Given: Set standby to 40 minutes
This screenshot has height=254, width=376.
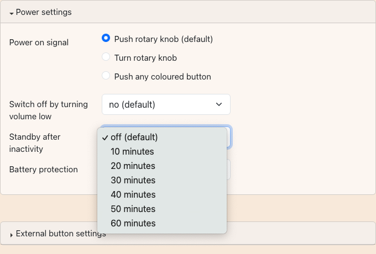Looking at the screenshot, I should pos(133,194).
